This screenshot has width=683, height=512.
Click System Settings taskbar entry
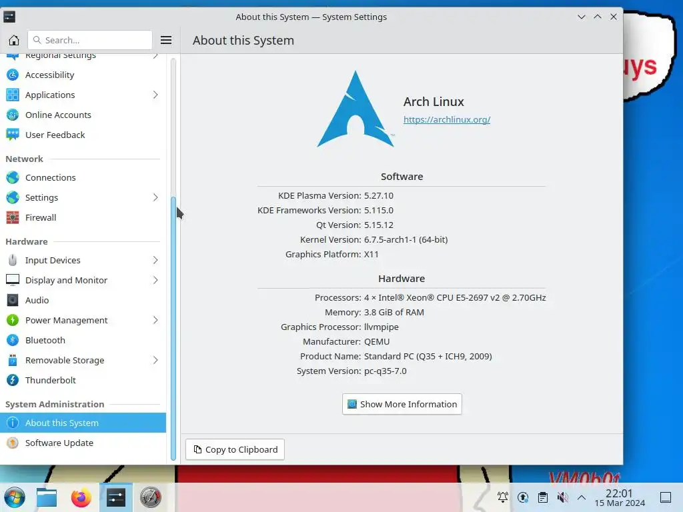pos(116,497)
